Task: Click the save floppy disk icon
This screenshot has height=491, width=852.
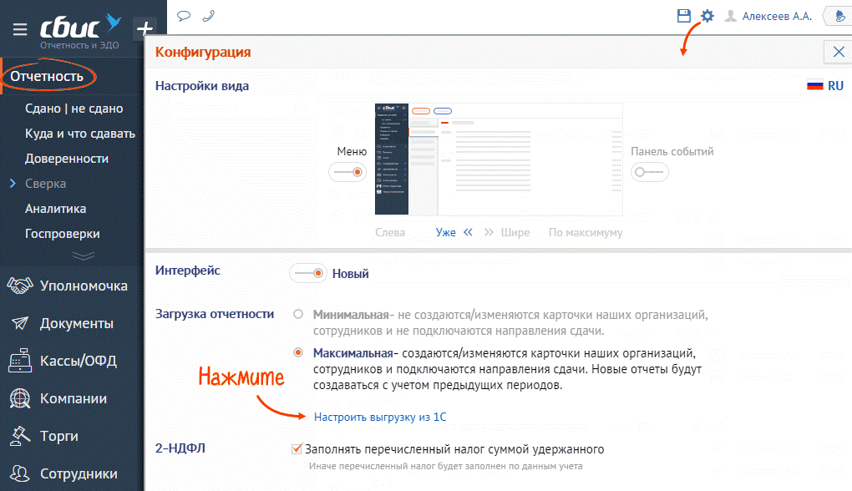Action: [684, 16]
